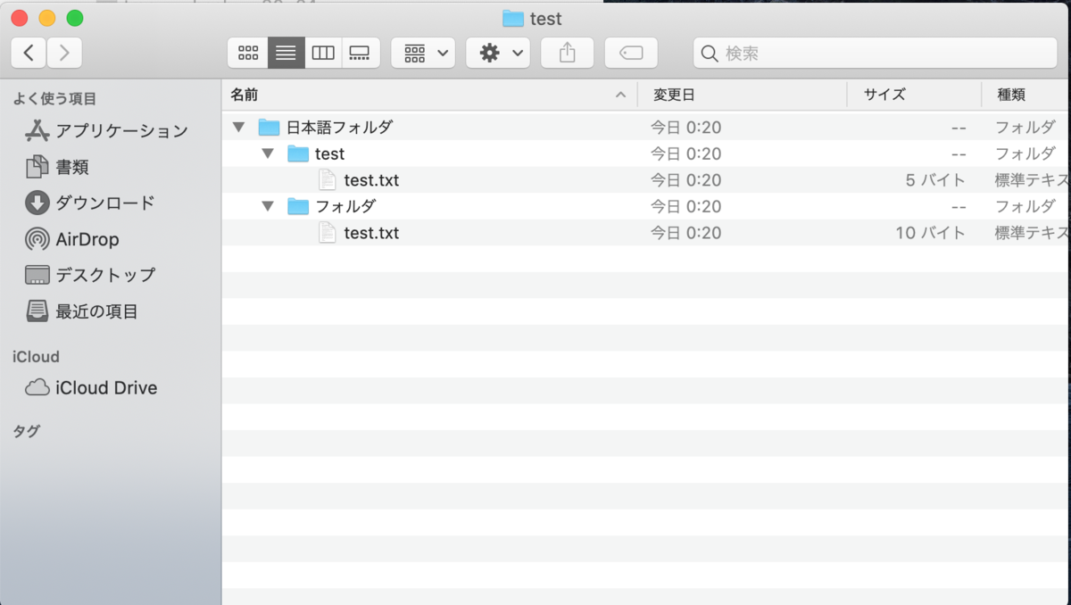
Task: Select the list view toggle button
Action: point(286,52)
